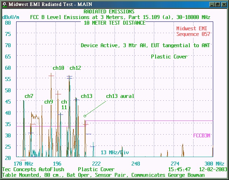229x180 pixels.
Task: Click the ch10 peak label
Action: coord(58,68)
